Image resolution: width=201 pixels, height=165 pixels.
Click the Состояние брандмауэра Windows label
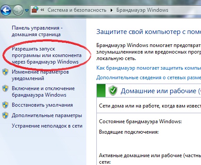pos(140,121)
